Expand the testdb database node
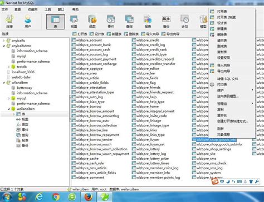Screen dimensions: 264x202 click(9, 67)
